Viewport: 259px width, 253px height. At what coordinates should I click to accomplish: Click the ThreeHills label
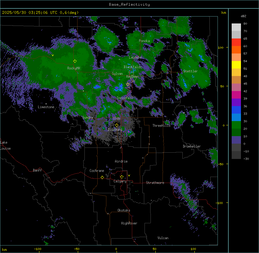point(161,126)
